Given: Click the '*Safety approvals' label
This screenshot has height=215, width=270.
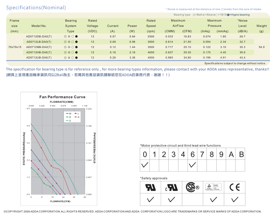Looking at the screenshot, I should (x=154, y=178).
